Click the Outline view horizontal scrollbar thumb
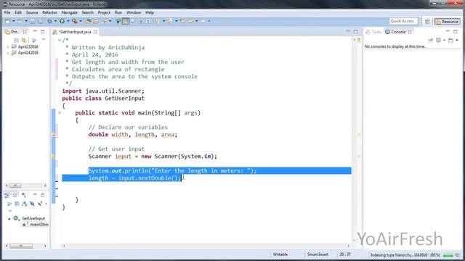Image resolution: width=465 pixels, height=261 pixels. tap(21, 246)
